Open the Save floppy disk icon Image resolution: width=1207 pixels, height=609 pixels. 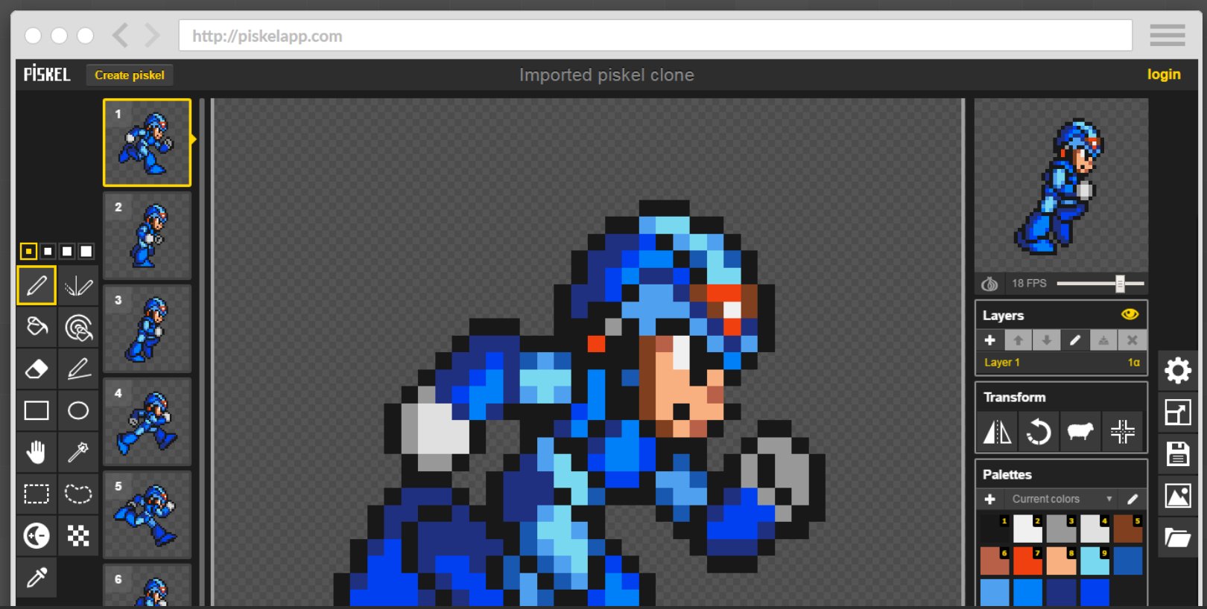click(x=1178, y=453)
